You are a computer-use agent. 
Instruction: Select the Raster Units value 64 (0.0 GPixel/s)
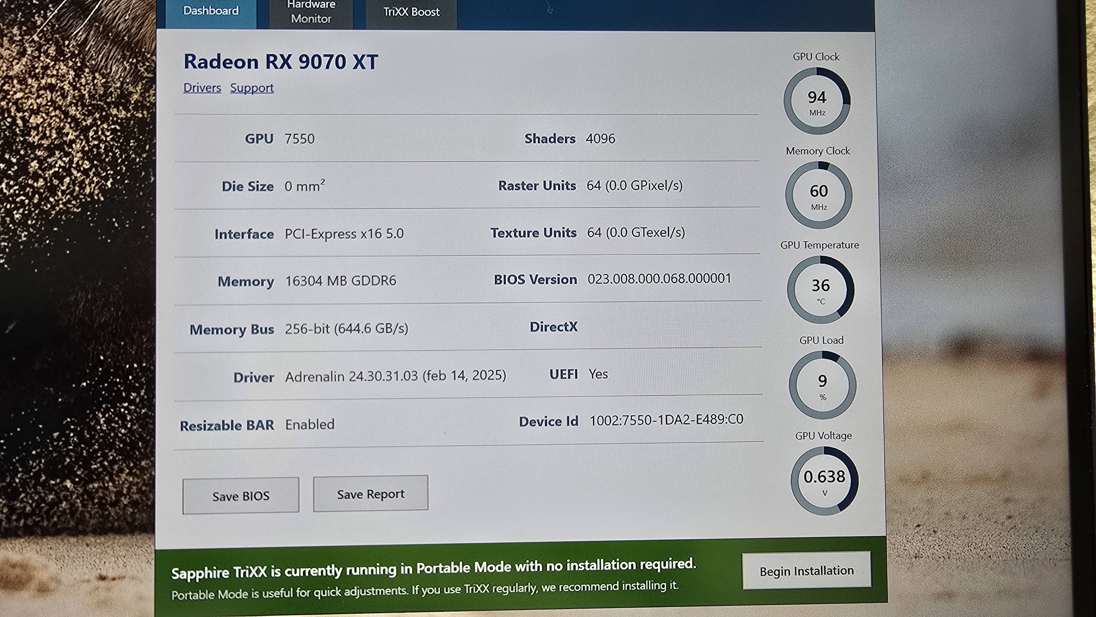click(634, 185)
